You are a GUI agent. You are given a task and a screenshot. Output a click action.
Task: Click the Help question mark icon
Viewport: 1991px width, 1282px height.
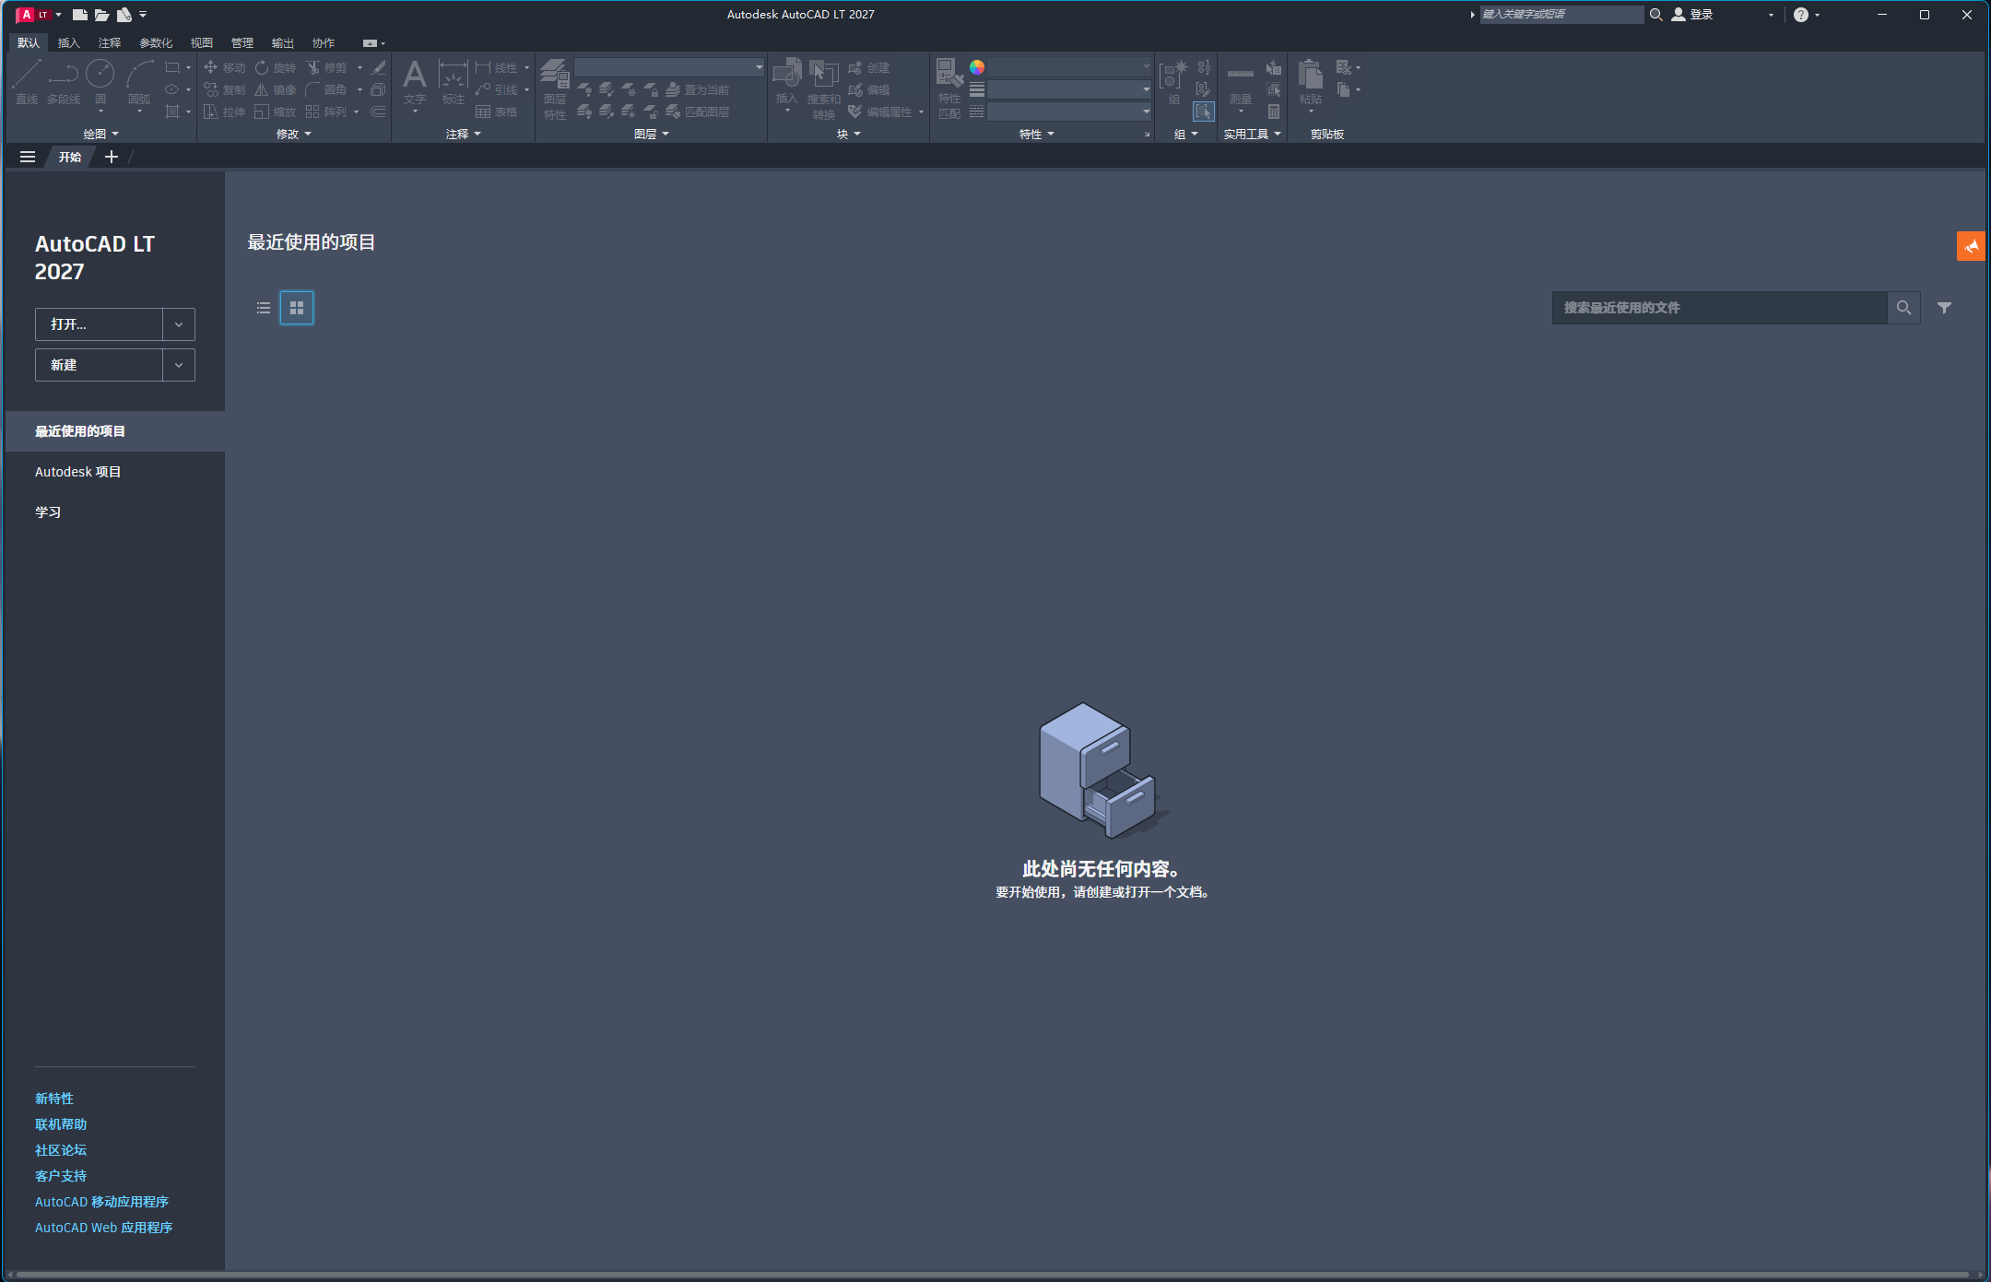pyautogui.click(x=1801, y=15)
